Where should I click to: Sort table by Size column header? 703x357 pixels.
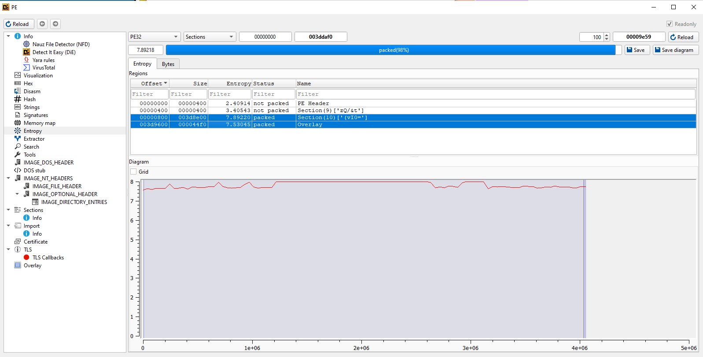point(189,84)
